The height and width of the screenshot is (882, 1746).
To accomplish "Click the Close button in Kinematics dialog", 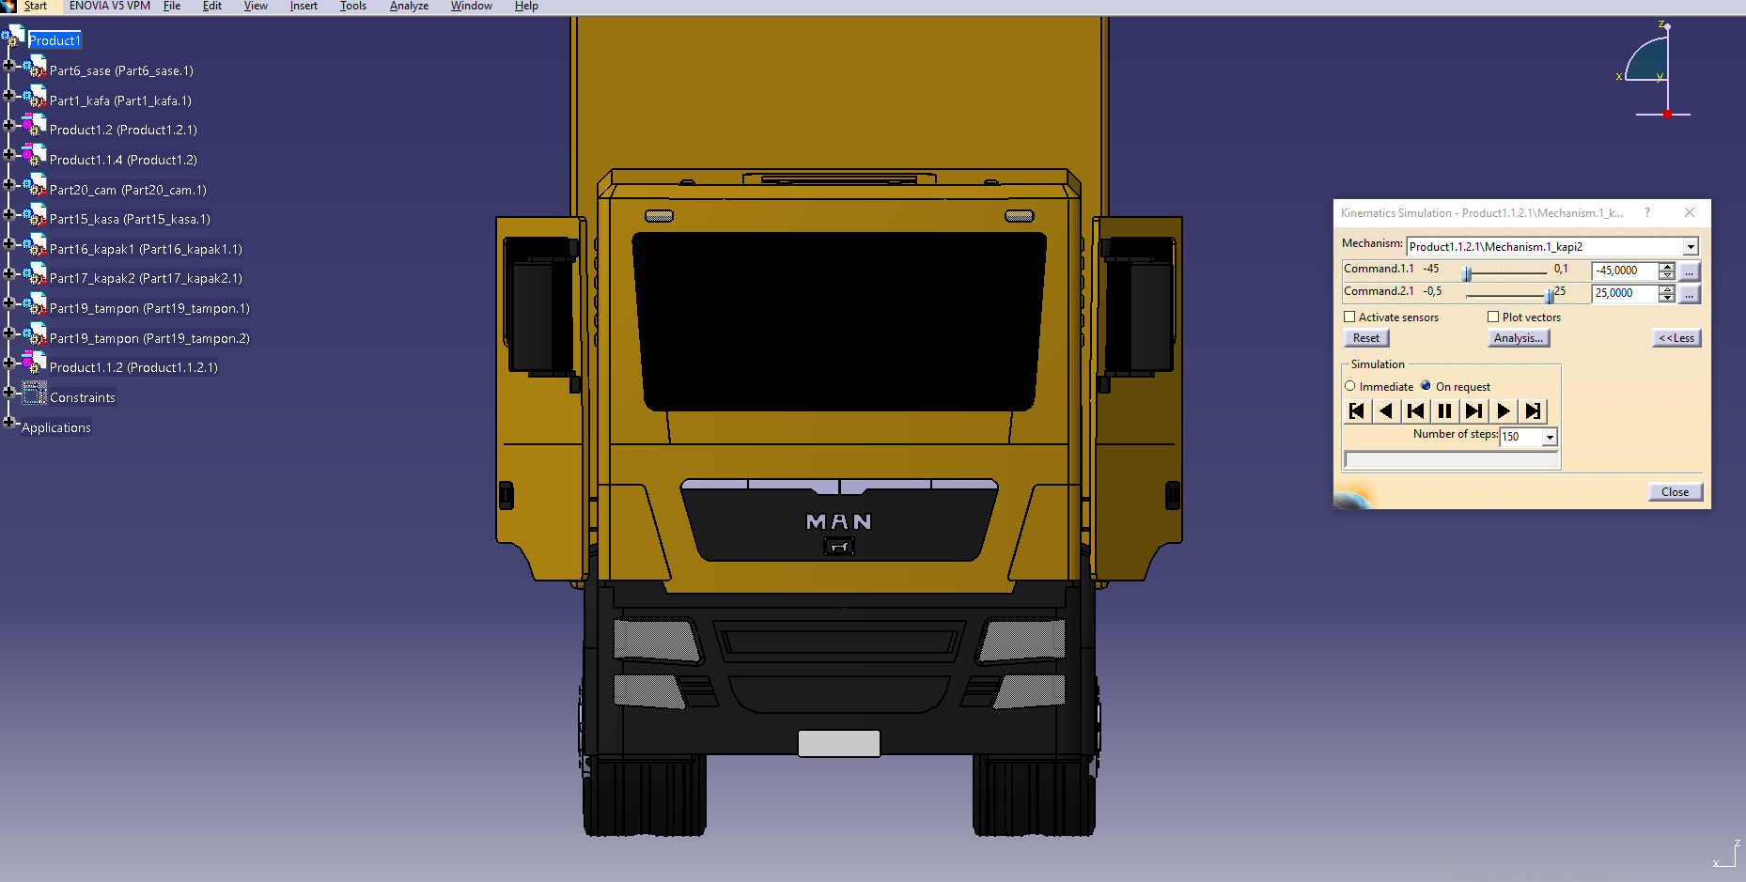I will [1675, 492].
